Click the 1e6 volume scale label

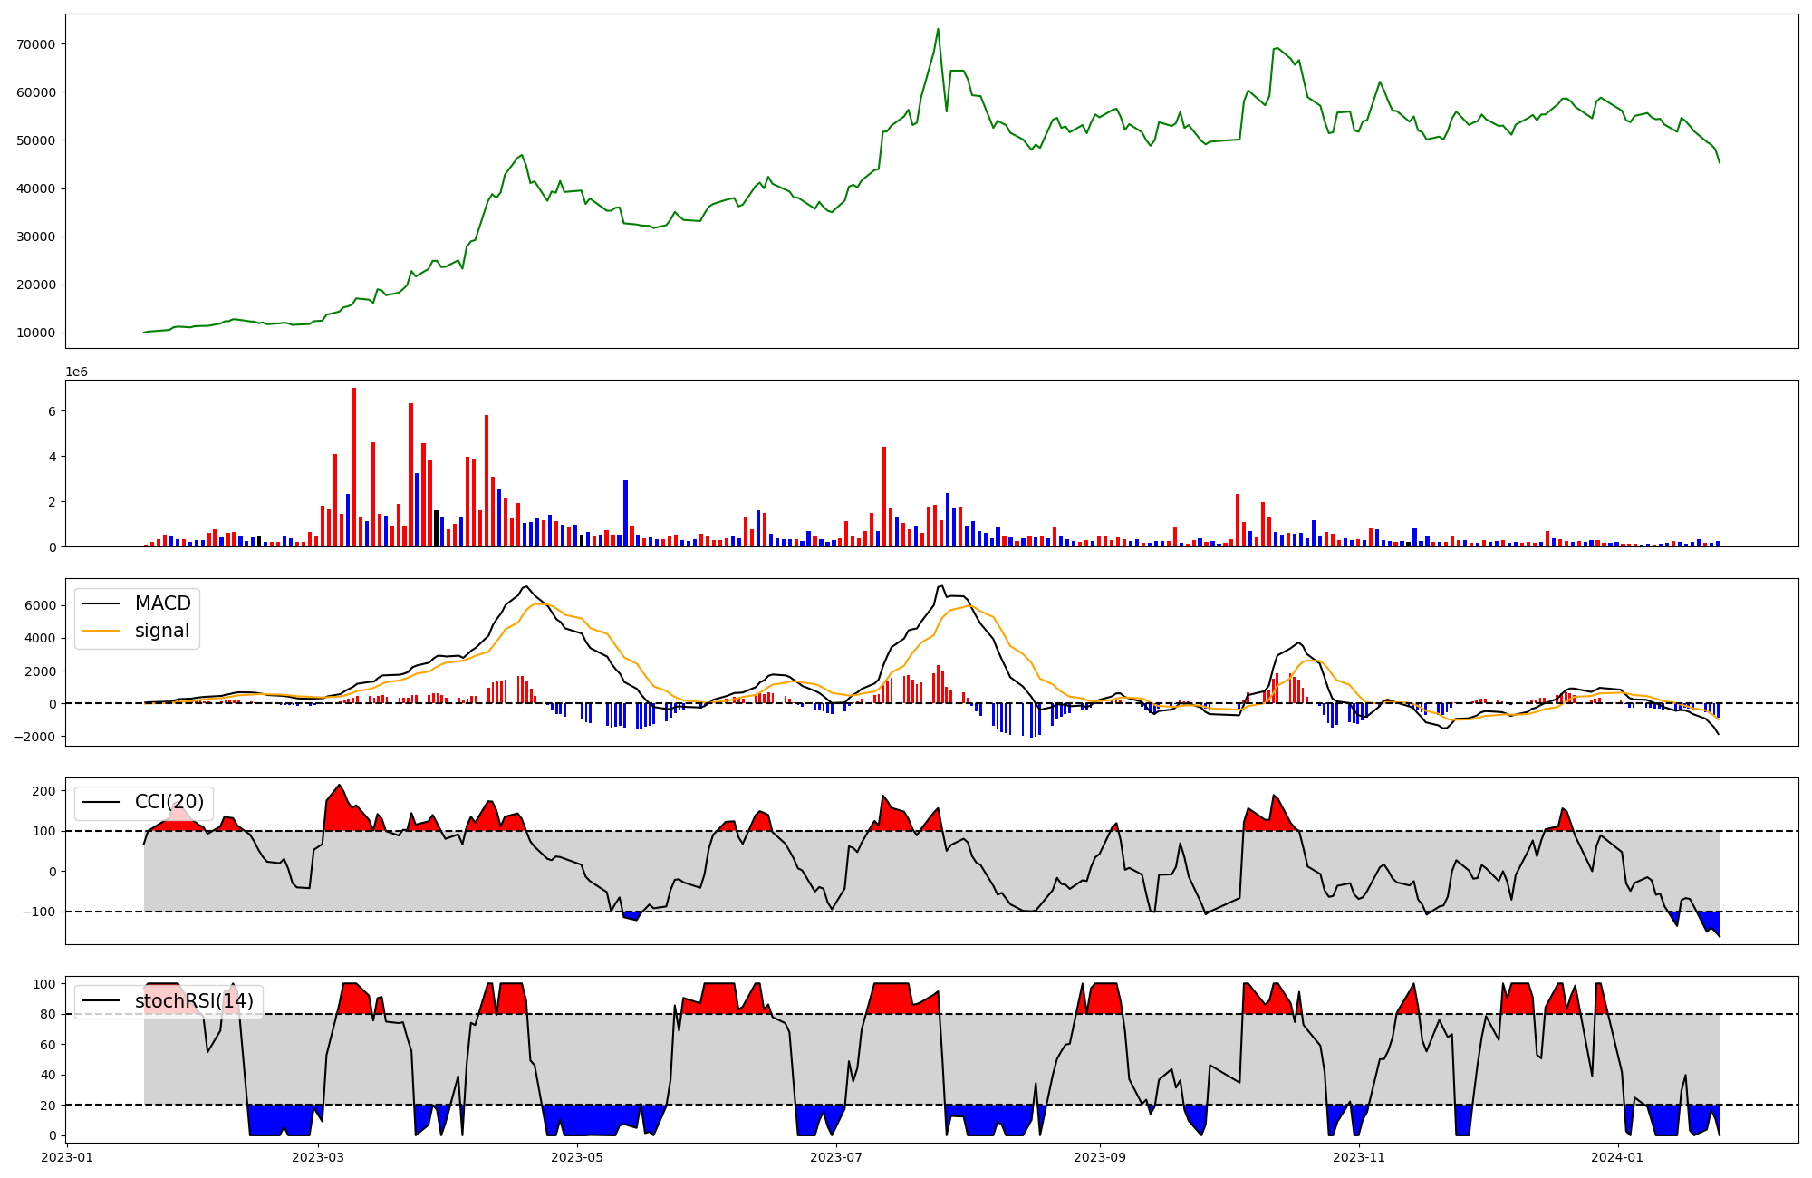pyautogui.click(x=76, y=372)
